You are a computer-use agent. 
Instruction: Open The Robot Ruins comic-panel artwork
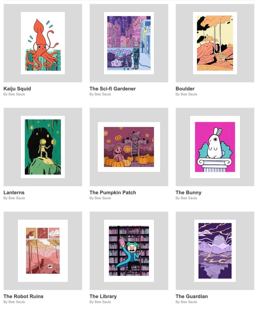[x=43, y=251]
